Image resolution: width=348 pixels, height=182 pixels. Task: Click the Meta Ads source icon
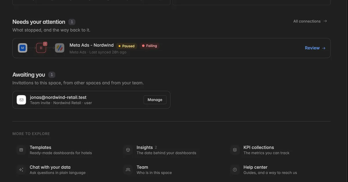coord(23,48)
